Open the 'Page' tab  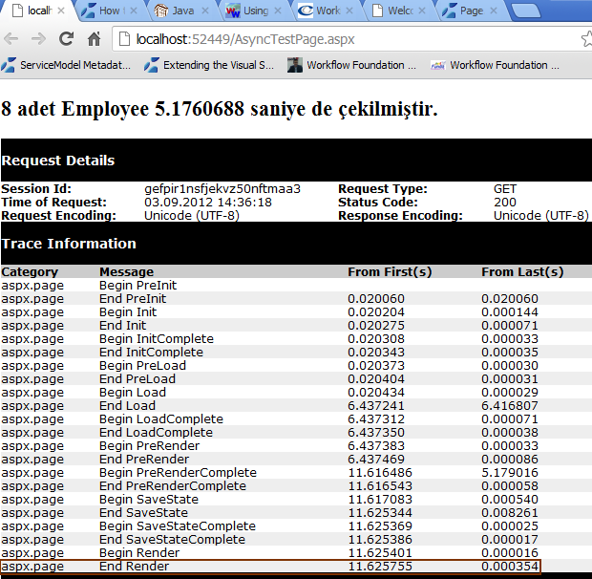[466, 11]
